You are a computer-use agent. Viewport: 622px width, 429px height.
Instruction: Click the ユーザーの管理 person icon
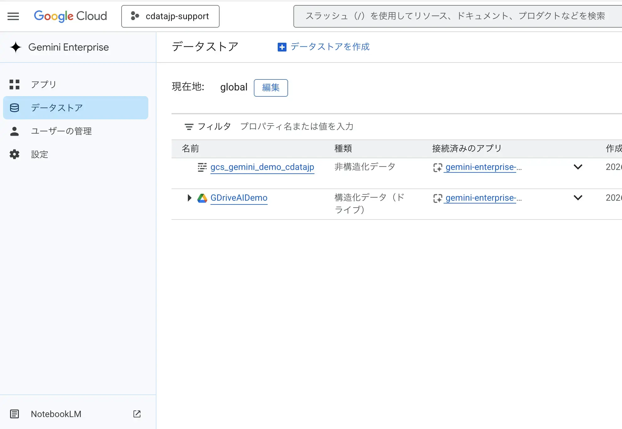pos(14,131)
